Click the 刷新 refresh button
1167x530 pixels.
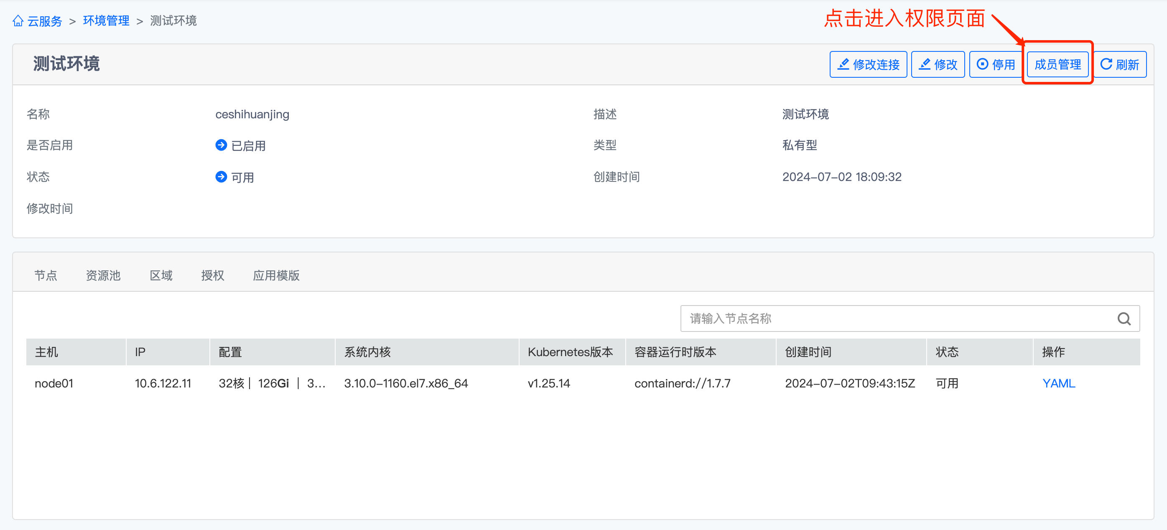pyautogui.click(x=1120, y=65)
